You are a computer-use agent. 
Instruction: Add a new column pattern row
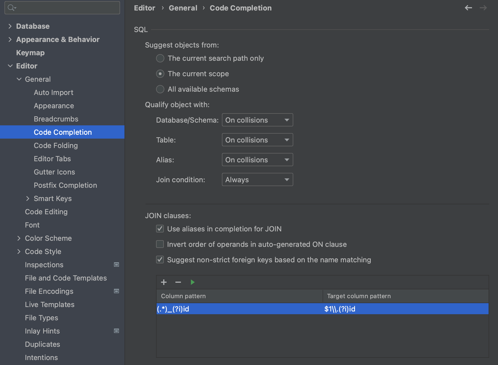point(164,282)
